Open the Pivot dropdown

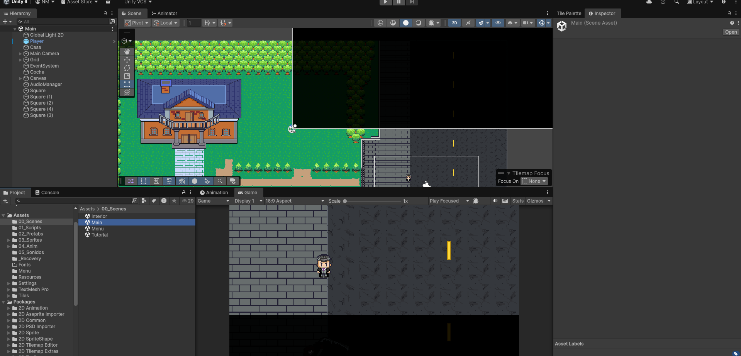[x=137, y=23]
